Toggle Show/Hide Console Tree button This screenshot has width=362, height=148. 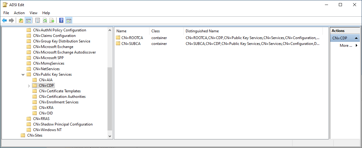[x=28, y=21]
